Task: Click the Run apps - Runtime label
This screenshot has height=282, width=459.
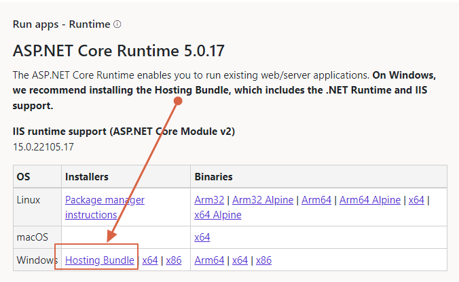Action: (x=62, y=24)
